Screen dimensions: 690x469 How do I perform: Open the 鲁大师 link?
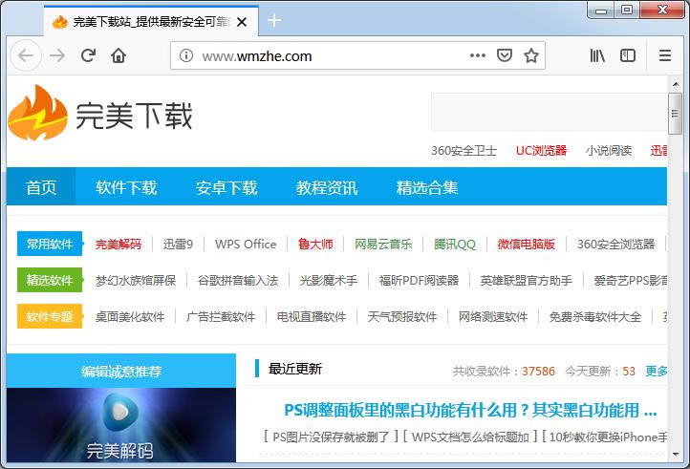click(315, 244)
